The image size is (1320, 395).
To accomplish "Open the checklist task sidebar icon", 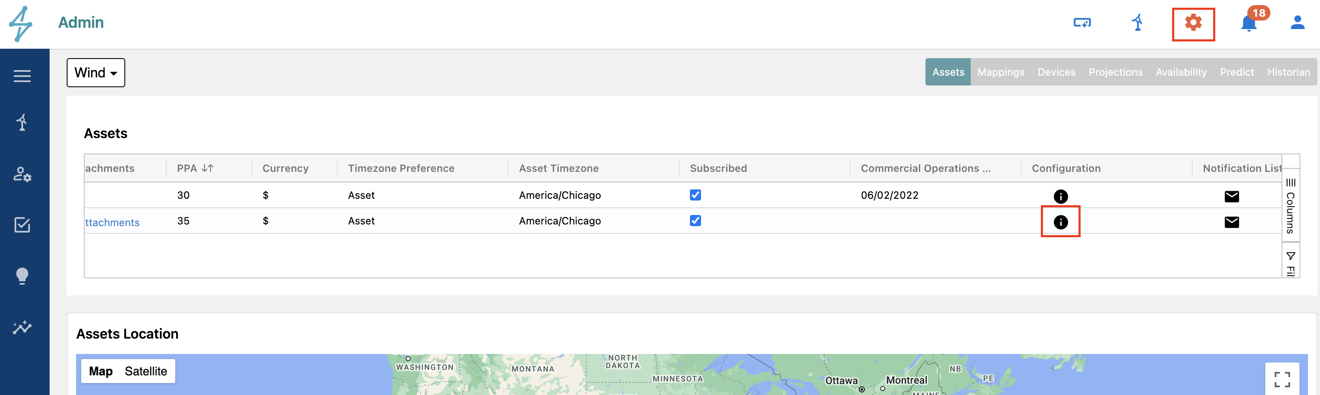I will 22,224.
